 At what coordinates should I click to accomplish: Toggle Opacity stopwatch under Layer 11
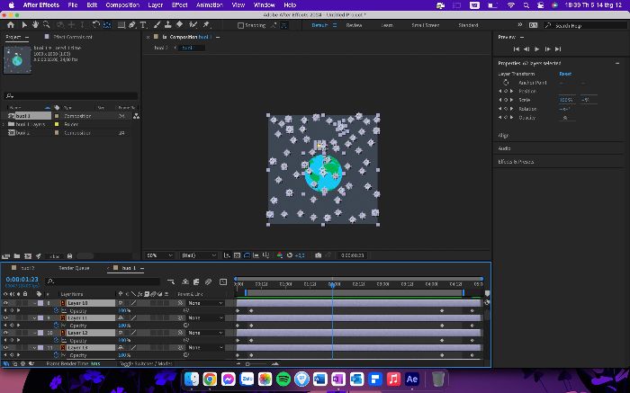pyautogui.click(x=56, y=326)
